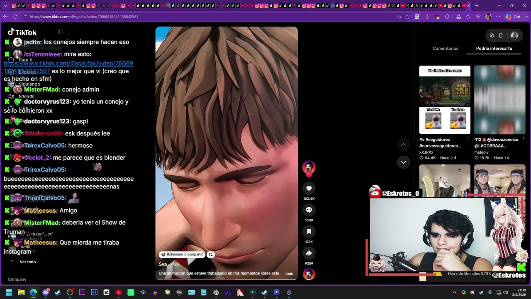Click the TikTok logo
The height and width of the screenshot is (299, 531).
(x=22, y=32)
